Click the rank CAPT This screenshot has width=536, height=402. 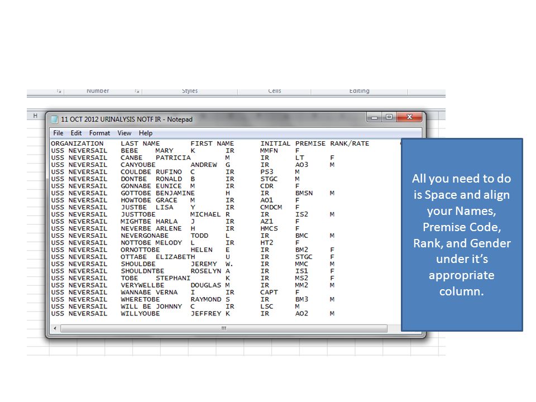pyautogui.click(x=269, y=292)
